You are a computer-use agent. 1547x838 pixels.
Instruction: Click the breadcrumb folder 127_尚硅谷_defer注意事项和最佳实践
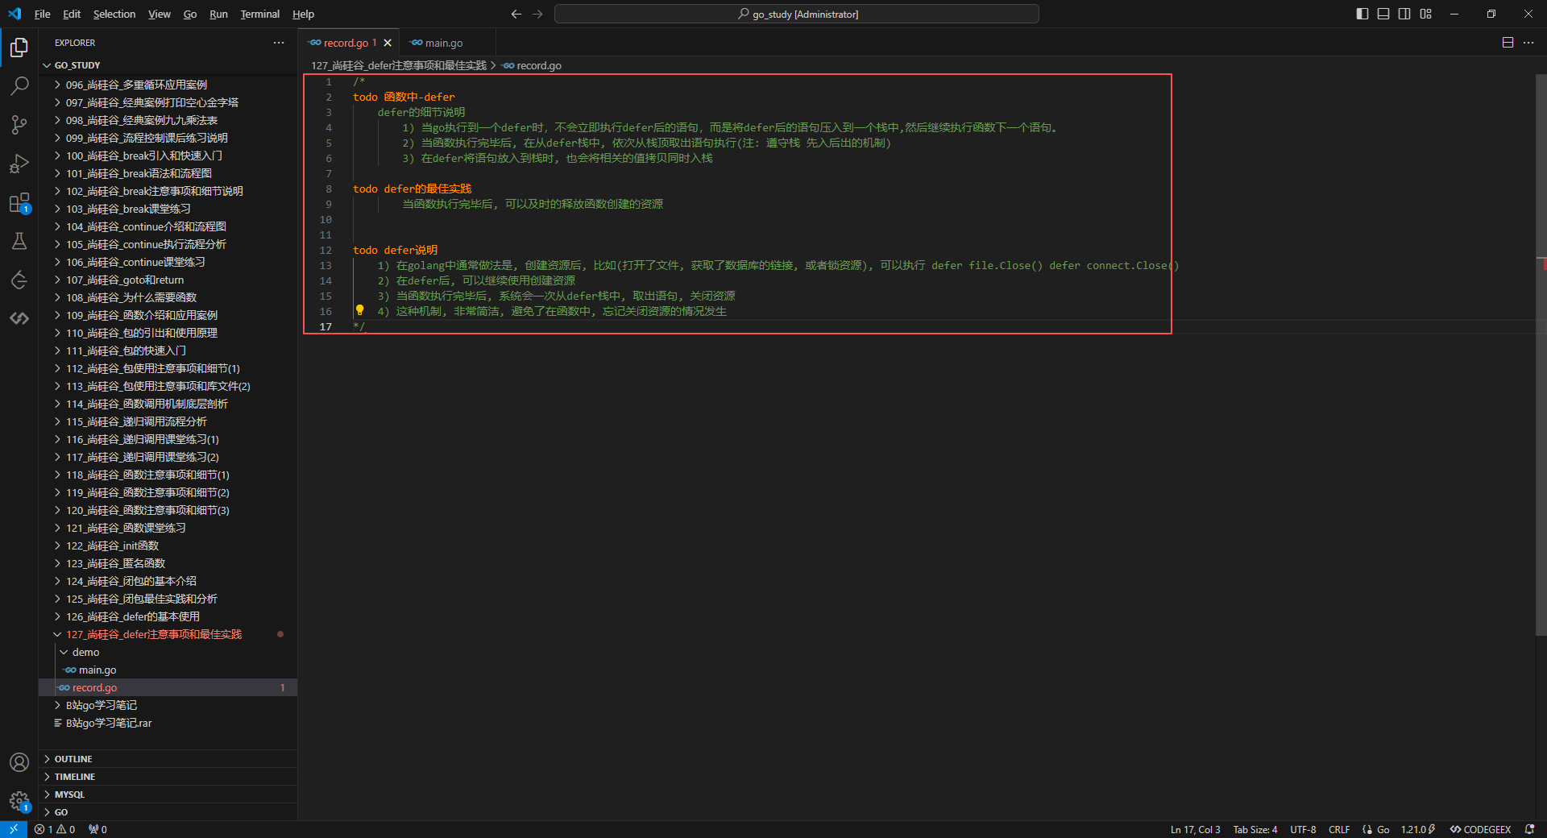point(399,65)
